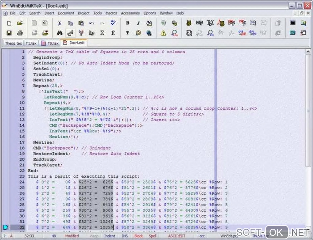This screenshot has height=240, width=313.
Task: Open the File menu
Action: [13, 13]
